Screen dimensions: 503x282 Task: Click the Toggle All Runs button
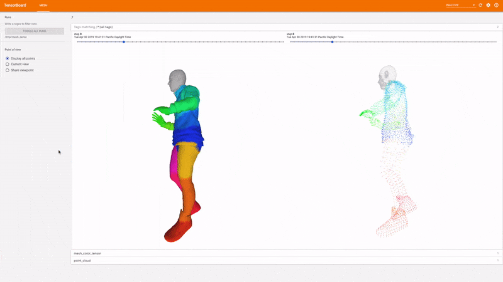coord(35,31)
